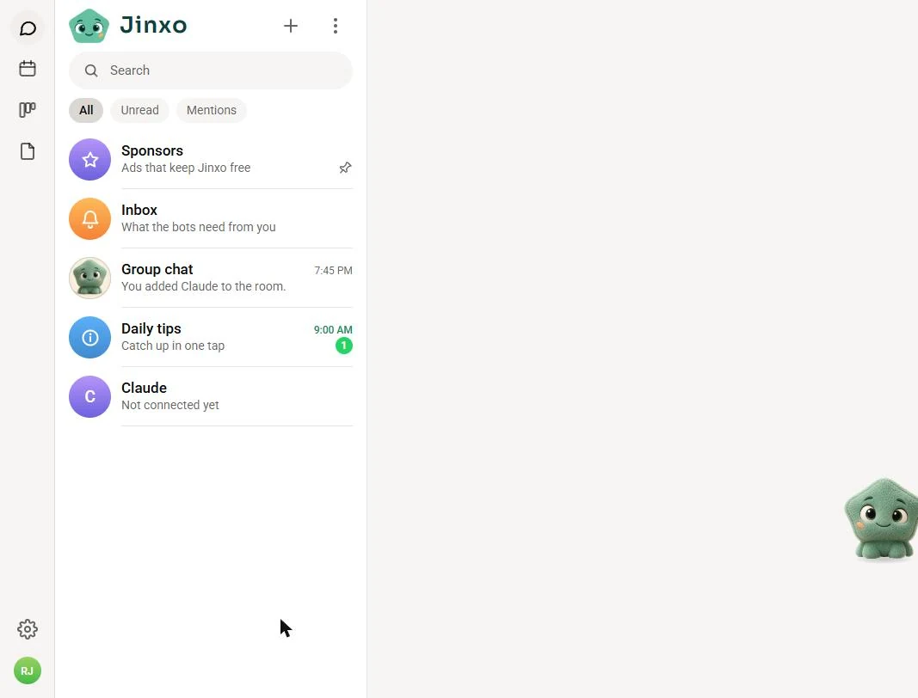Viewport: 918px width, 698px height.
Task: Focus the Search input field
Action: coord(211,70)
